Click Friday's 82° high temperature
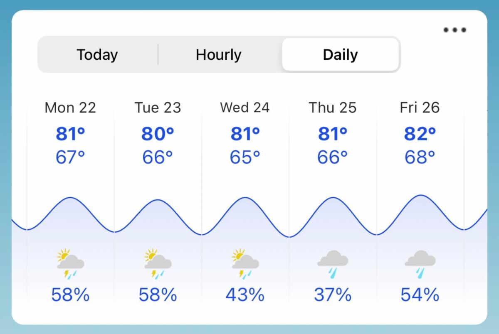The width and height of the screenshot is (499, 334). pyautogui.click(x=420, y=134)
